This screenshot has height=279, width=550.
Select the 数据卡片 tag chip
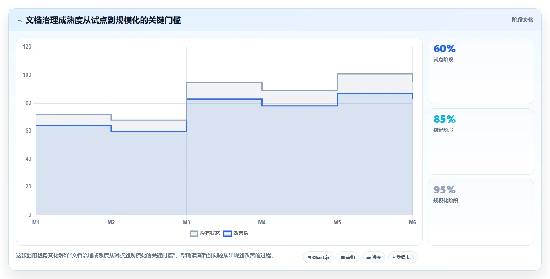403,257
